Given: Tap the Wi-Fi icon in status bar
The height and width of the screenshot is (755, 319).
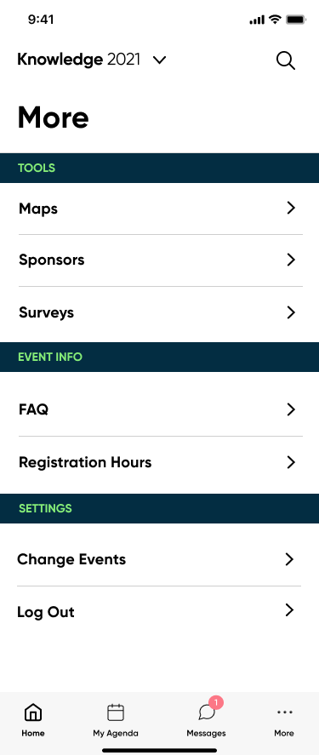Looking at the screenshot, I should tap(275, 20).
